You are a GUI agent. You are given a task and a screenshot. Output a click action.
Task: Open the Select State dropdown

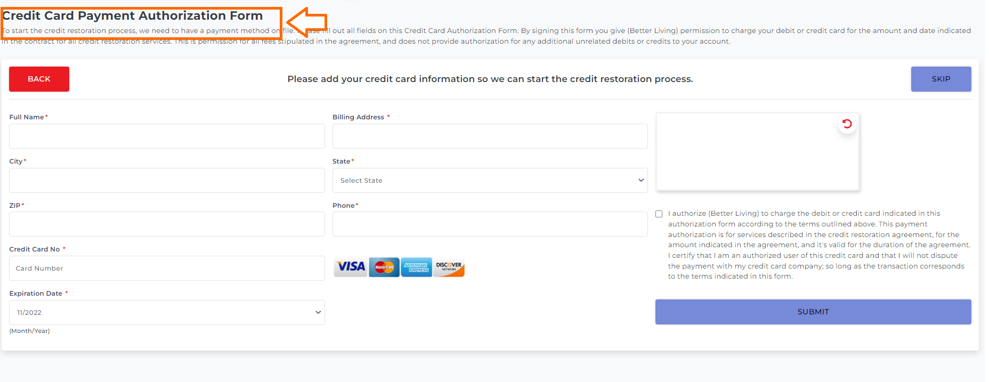[490, 181]
